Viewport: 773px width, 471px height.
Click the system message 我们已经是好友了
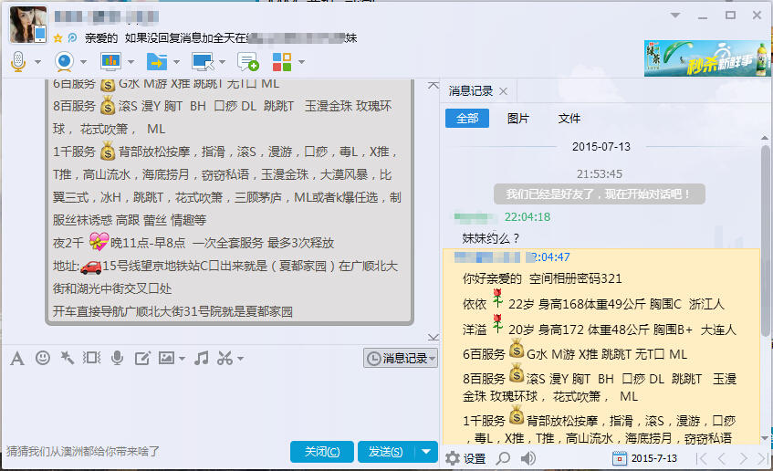(x=600, y=194)
